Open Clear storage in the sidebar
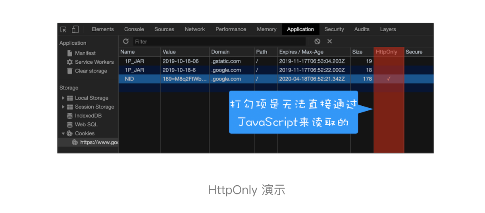 click(91, 71)
